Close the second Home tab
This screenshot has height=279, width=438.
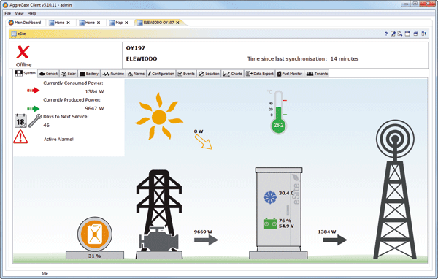99,23
